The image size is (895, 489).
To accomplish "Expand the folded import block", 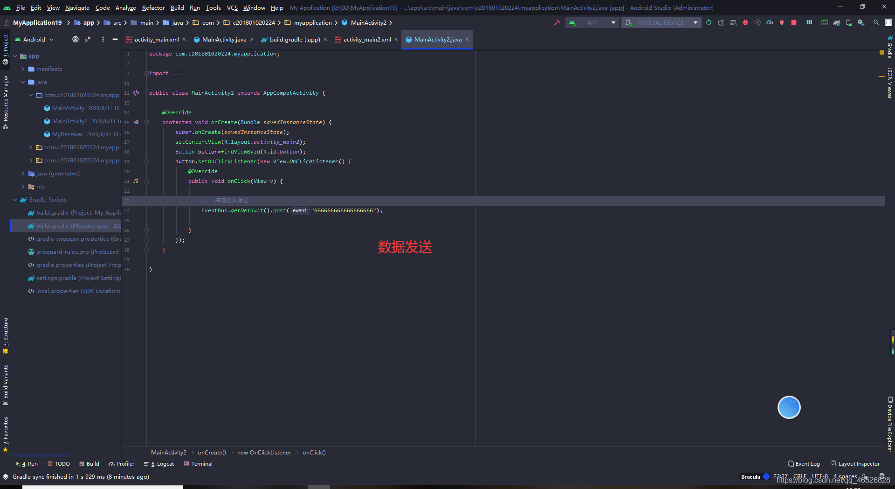I will point(146,73).
